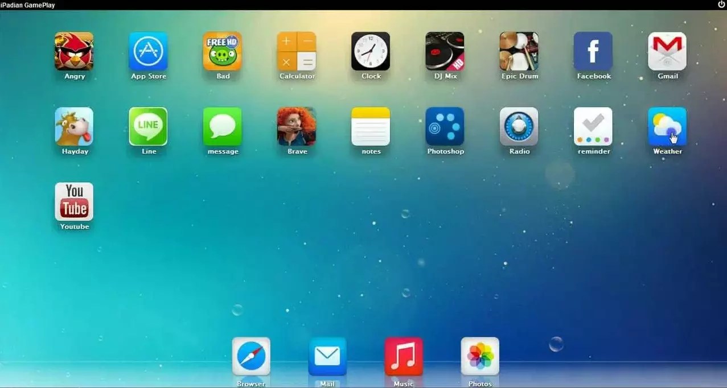Launch the App Store icon
727x388 pixels.
click(x=148, y=51)
